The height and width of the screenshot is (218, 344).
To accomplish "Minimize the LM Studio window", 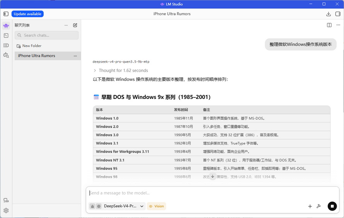I will pos(311,4).
